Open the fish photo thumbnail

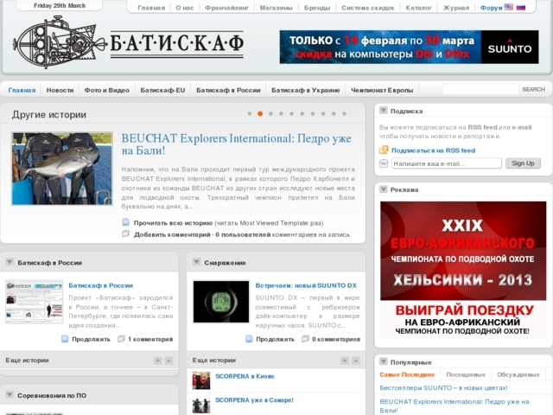[x=62, y=169]
